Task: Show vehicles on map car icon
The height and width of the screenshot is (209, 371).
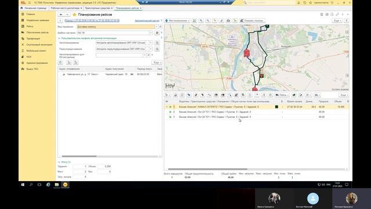Action: [228, 21]
